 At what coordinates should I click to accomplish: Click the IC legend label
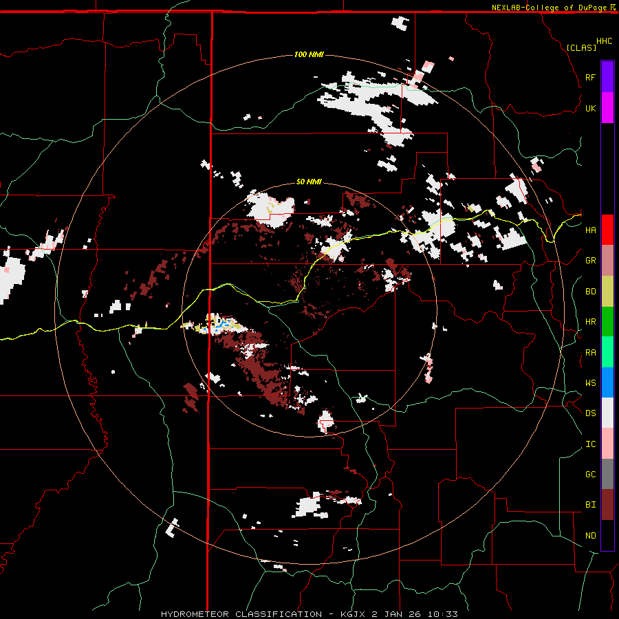coord(590,444)
